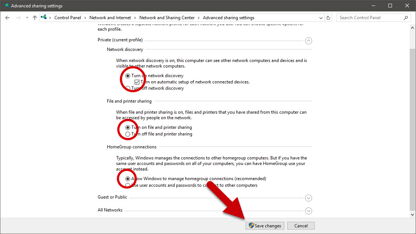Image resolution: width=416 pixels, height=234 pixels.
Task: Click the Private (current profile) label
Action: (120, 40)
